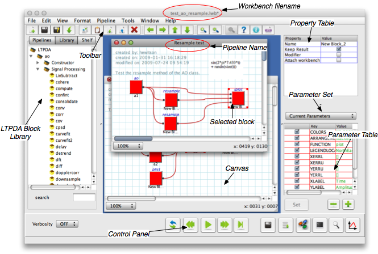
Task: Click the green step-to-end control button
Action: pyautogui.click(x=241, y=225)
